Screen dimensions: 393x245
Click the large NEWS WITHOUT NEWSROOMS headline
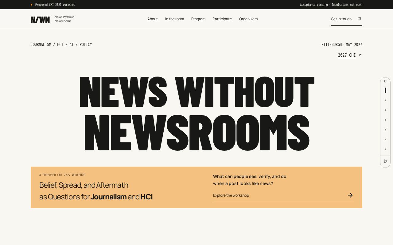click(197, 114)
